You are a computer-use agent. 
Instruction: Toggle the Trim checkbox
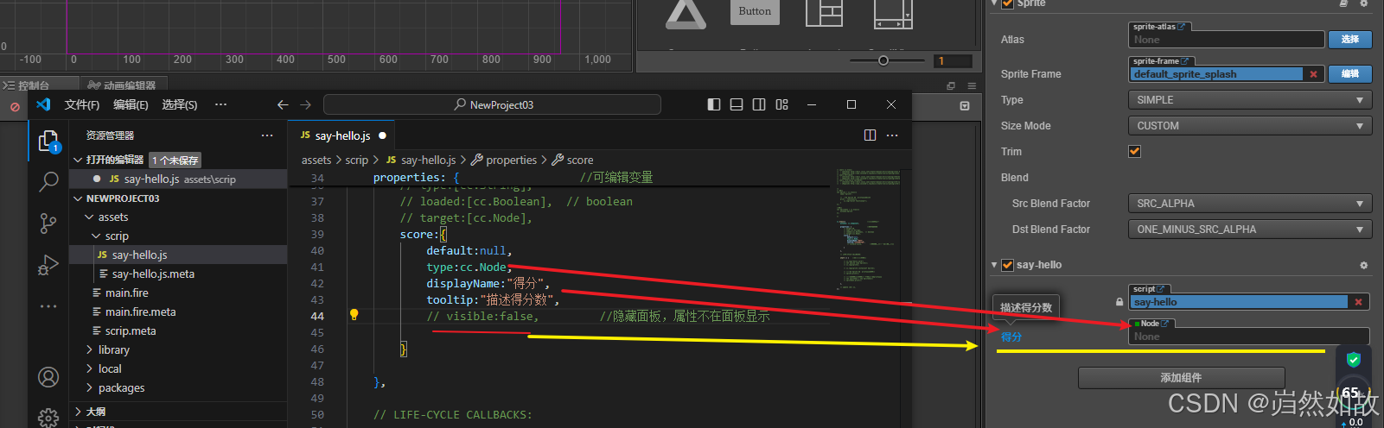[x=1134, y=152]
